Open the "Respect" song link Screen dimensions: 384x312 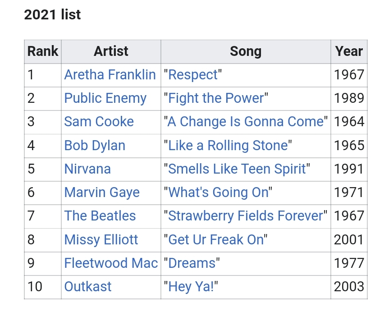tap(192, 75)
